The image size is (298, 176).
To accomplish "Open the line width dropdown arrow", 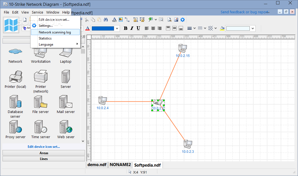I will coord(194,28).
